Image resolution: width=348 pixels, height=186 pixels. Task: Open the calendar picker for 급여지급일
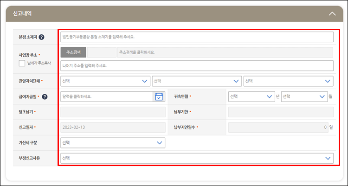tap(159, 97)
